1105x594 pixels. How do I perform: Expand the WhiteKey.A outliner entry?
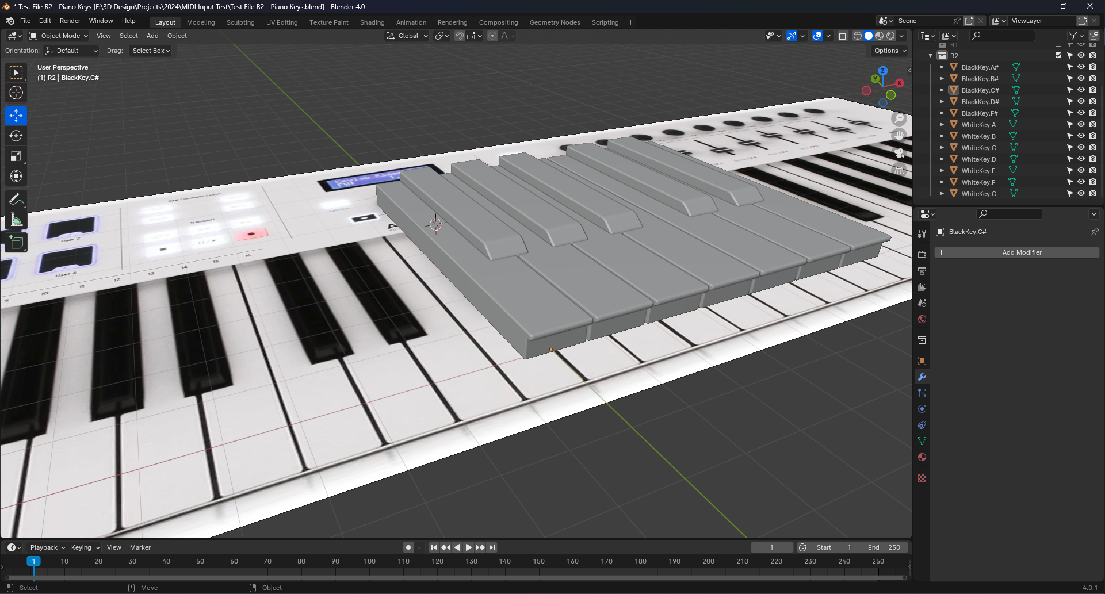coord(942,124)
